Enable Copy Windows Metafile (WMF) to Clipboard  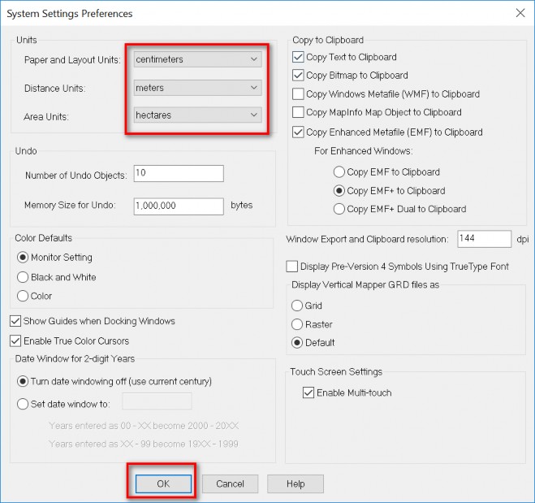(x=299, y=94)
